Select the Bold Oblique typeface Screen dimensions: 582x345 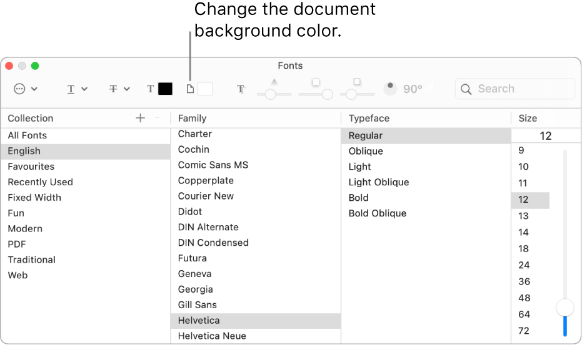click(378, 213)
